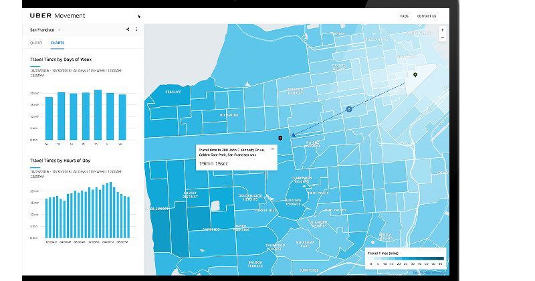
Task: Click the SEACLIFF neighborhood label
Action: pos(173,92)
